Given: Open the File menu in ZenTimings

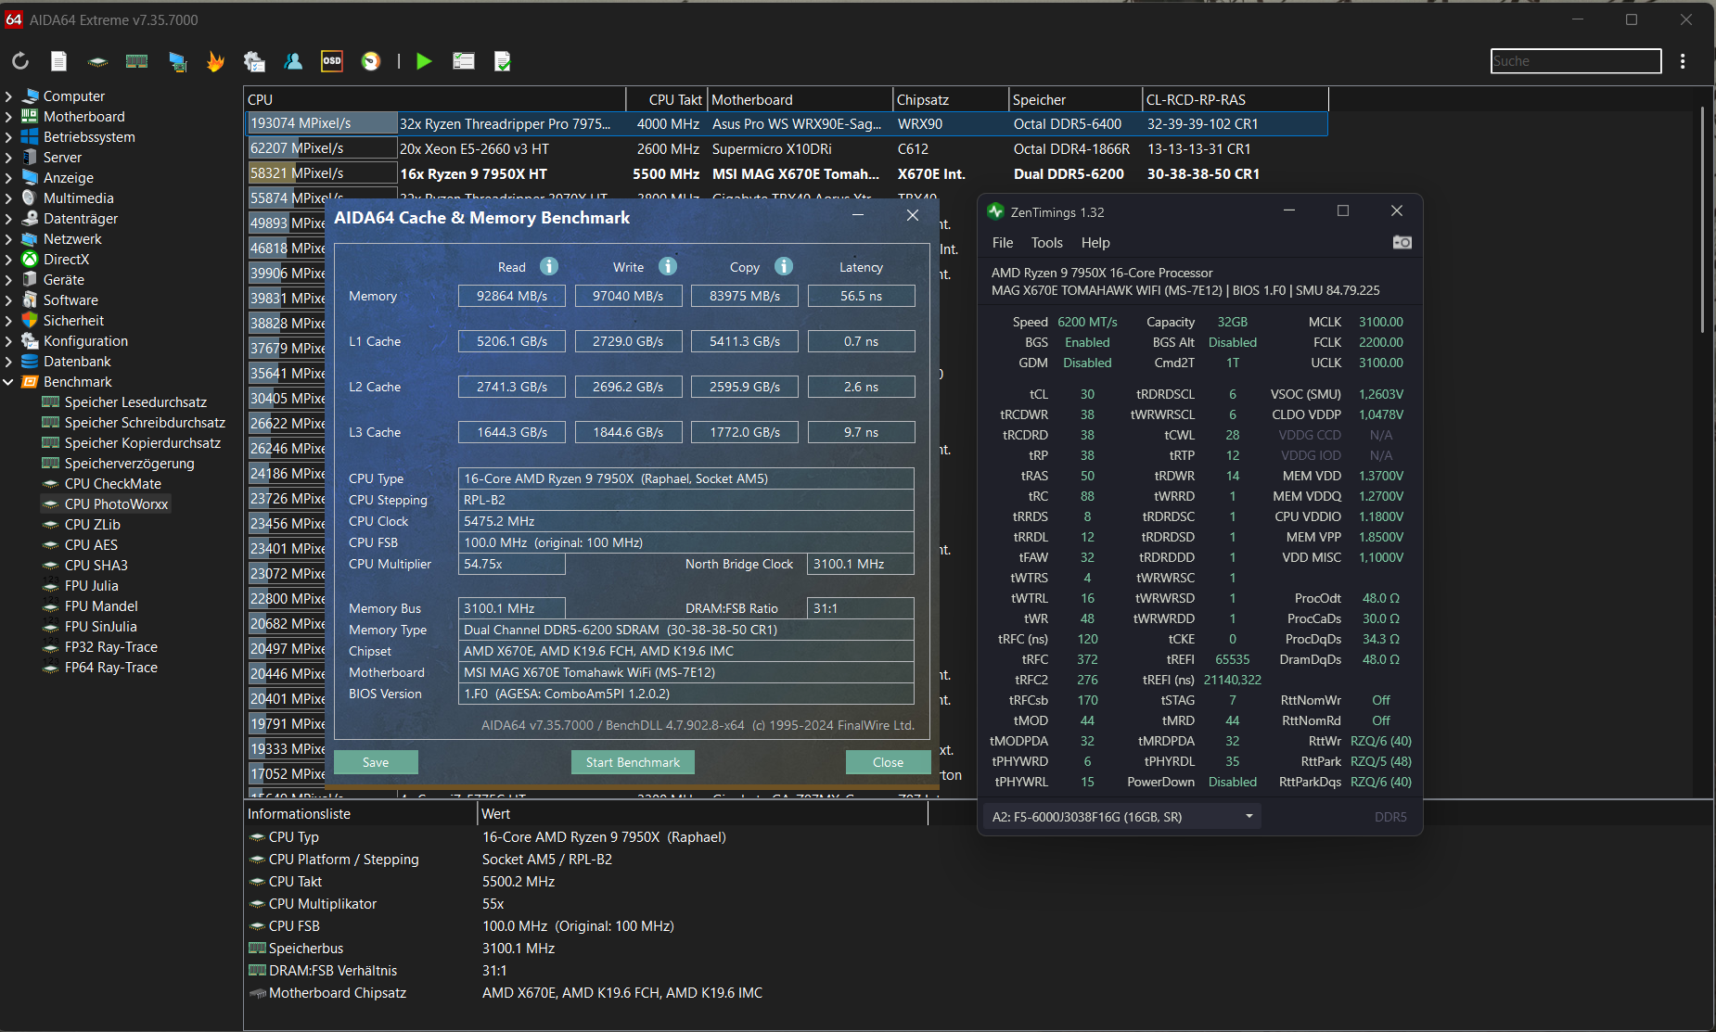Looking at the screenshot, I should [1003, 243].
